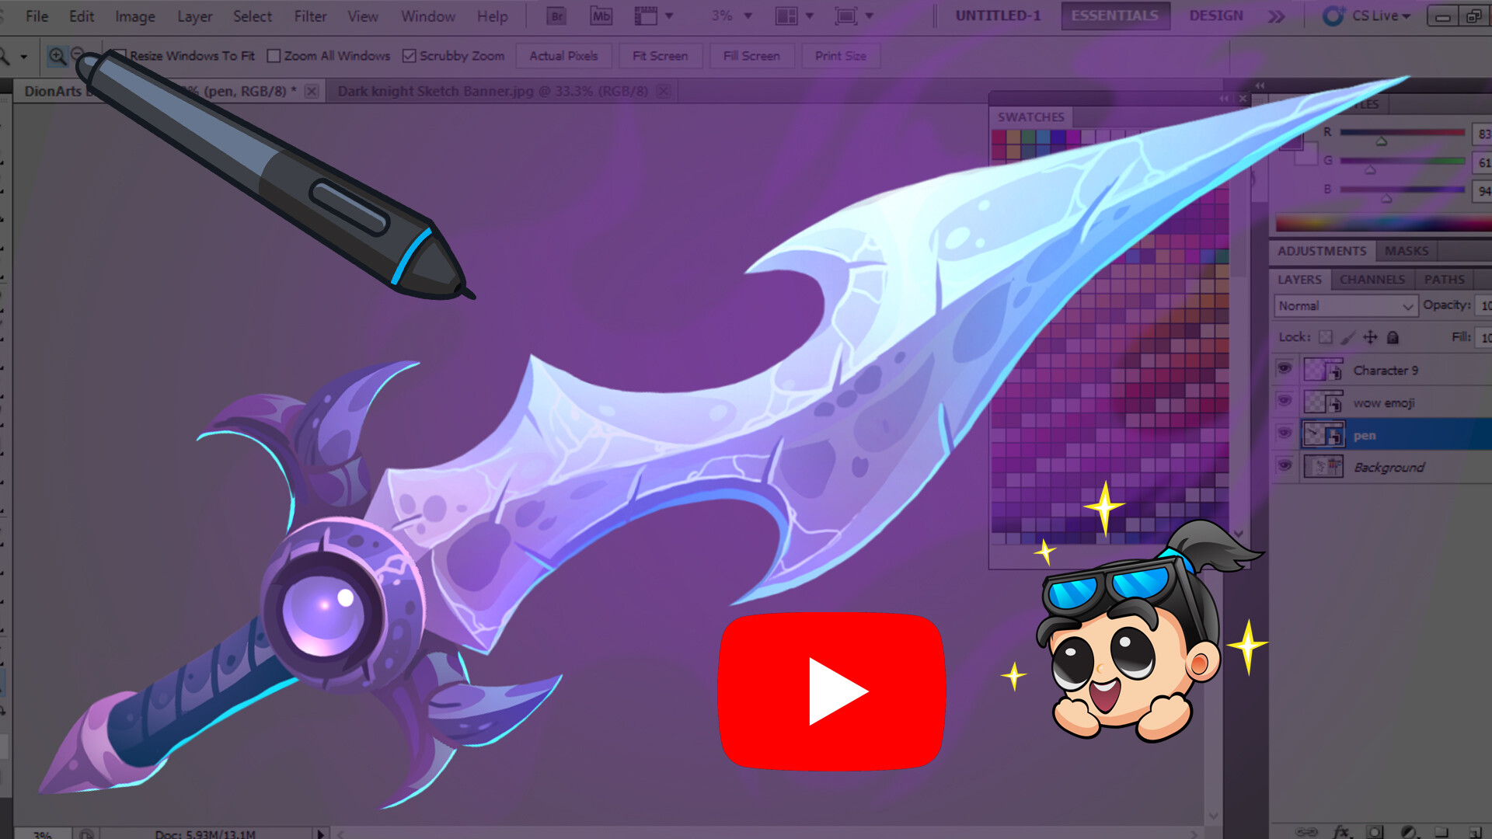This screenshot has height=839, width=1492.
Task: Click the Print Size button
Action: 840,55
